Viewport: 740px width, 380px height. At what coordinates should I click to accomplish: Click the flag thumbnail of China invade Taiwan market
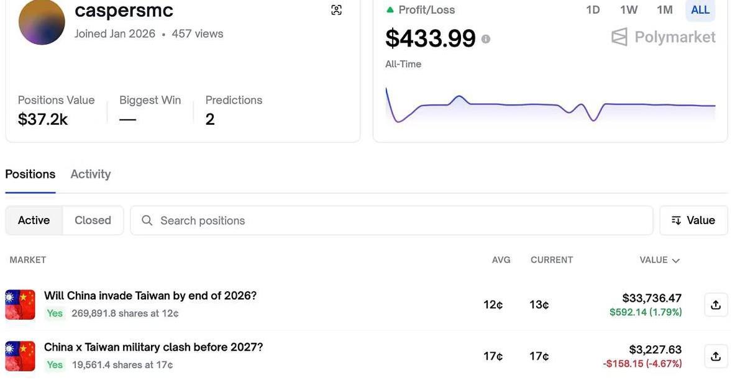(20, 304)
